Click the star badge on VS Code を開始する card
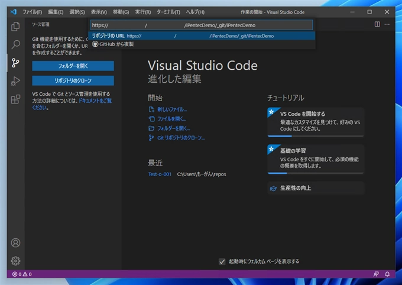The width and height of the screenshot is (402, 285). pos(271,112)
